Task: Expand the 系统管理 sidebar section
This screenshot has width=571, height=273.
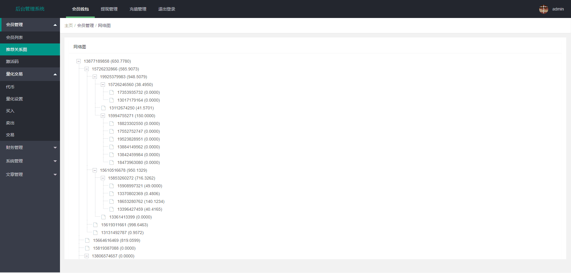Action: coord(30,161)
